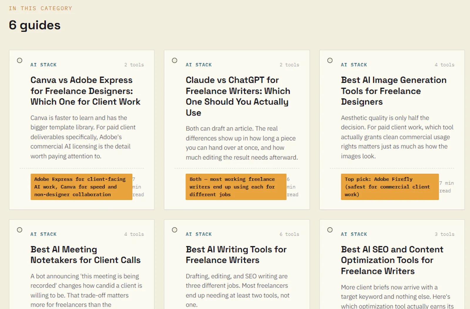Click the 'Adobe Express for client-facing AI work' verdict badge
The image size is (470, 309).
tap(81, 187)
